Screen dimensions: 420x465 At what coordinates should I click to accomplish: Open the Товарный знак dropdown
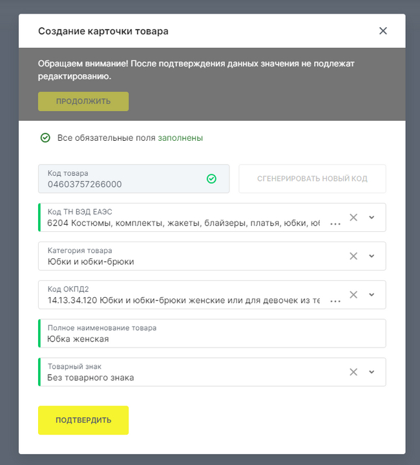click(372, 372)
